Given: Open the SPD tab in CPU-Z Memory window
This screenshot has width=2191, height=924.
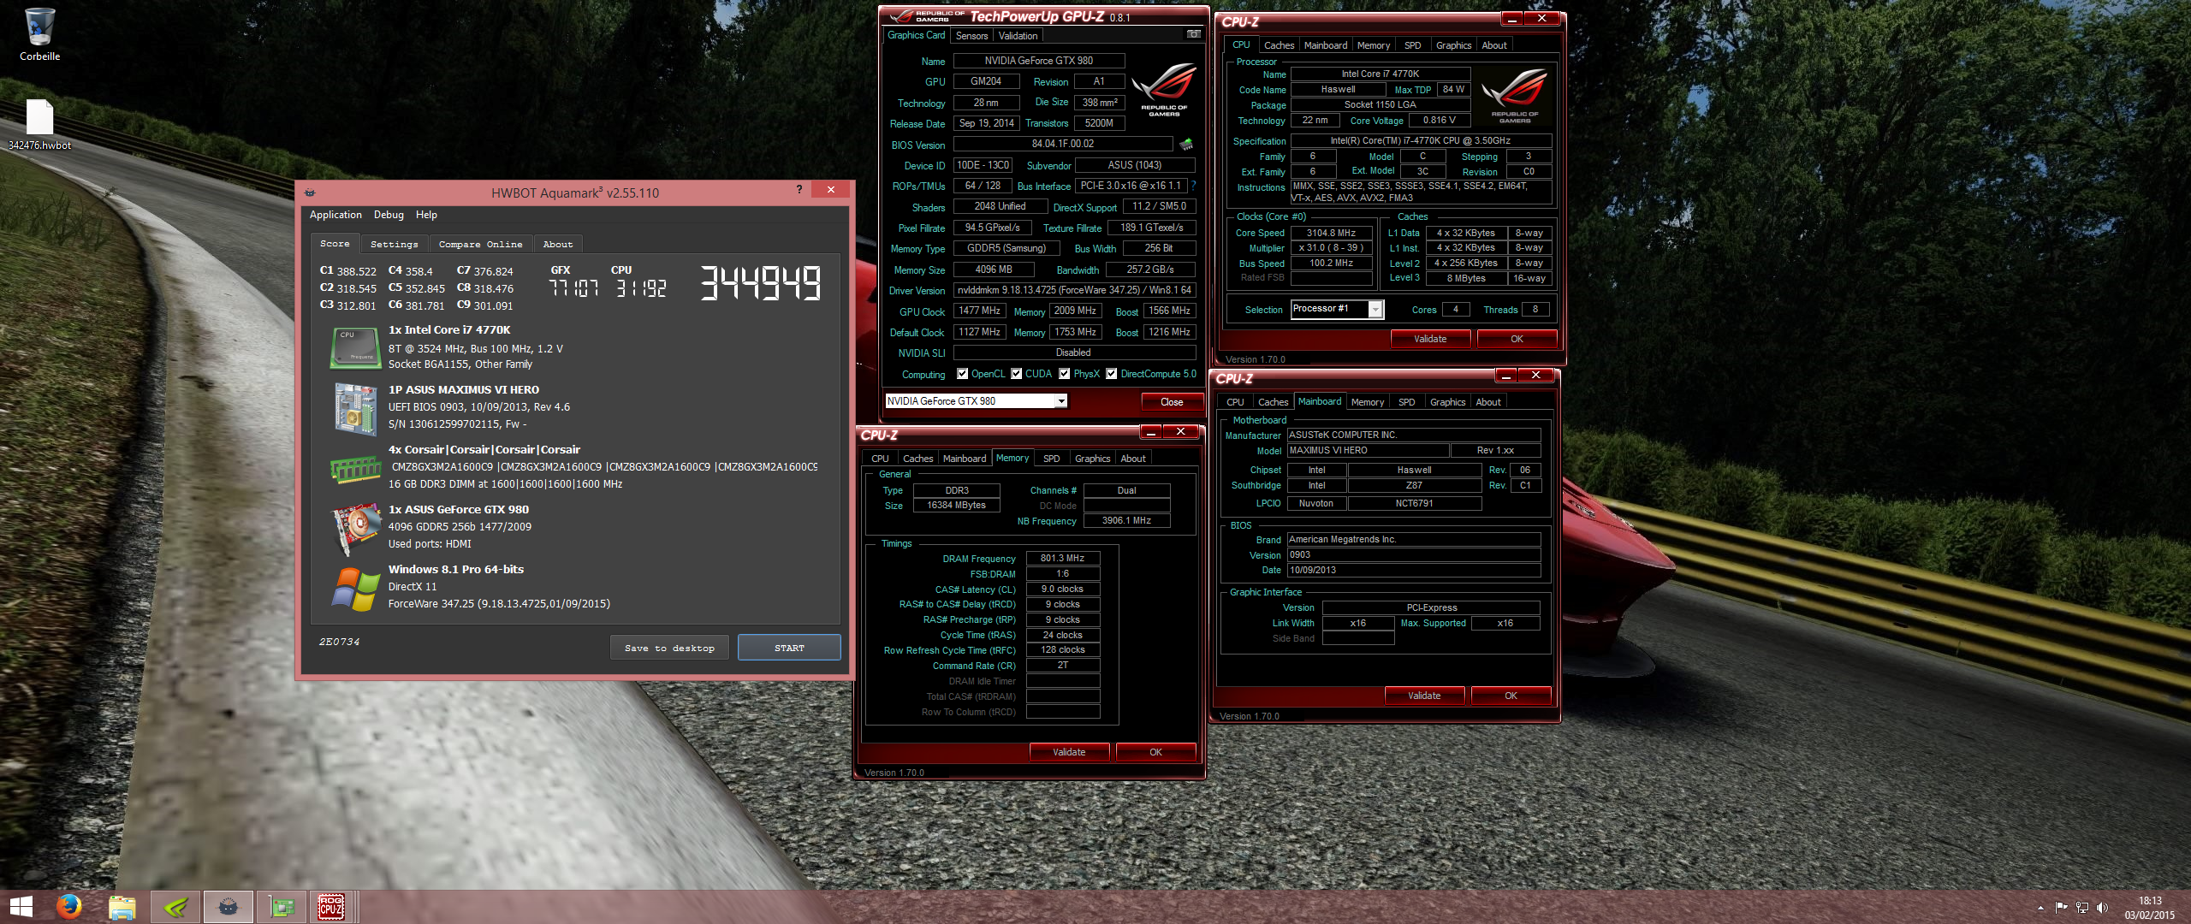Looking at the screenshot, I should click(1051, 459).
